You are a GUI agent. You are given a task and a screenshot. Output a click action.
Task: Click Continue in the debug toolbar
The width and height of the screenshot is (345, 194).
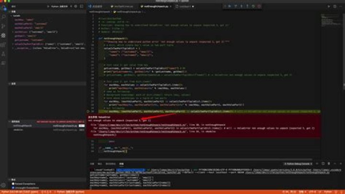(230, 6)
